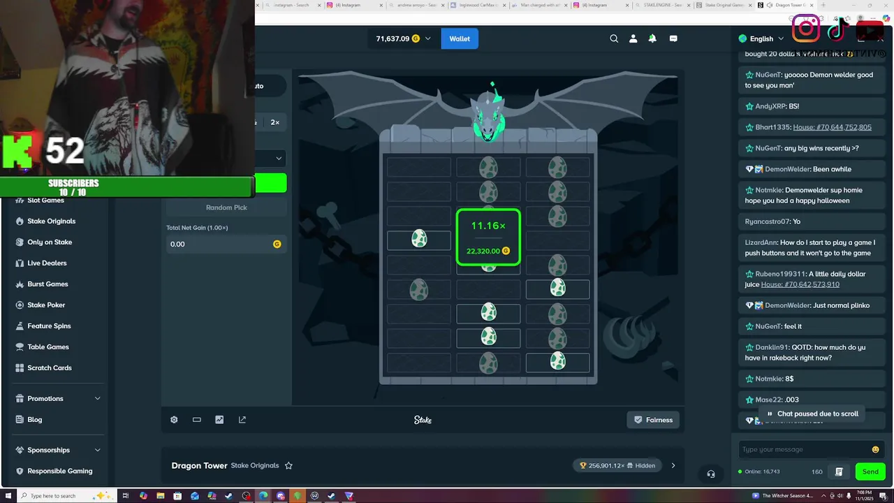Screen dimensions: 894x503
Task: Click the YouTube overlay logo
Action: coord(869,31)
